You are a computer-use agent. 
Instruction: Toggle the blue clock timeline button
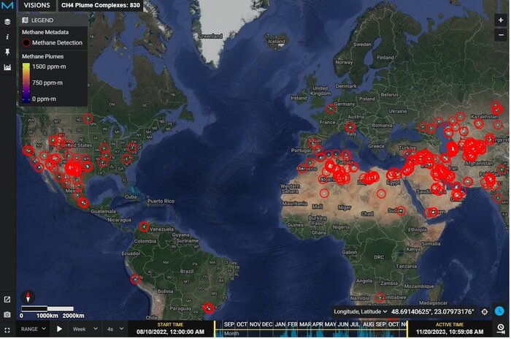click(x=500, y=311)
